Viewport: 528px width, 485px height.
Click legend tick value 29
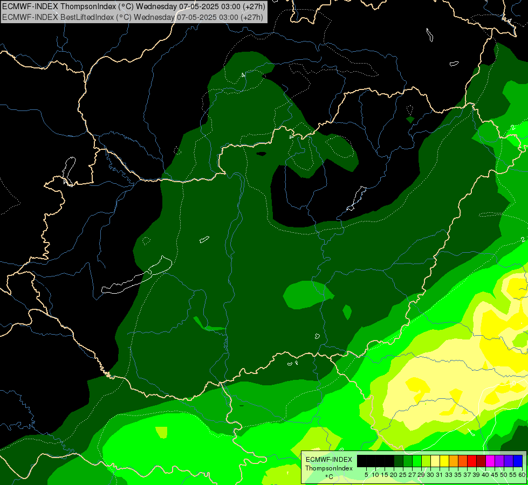422,475
